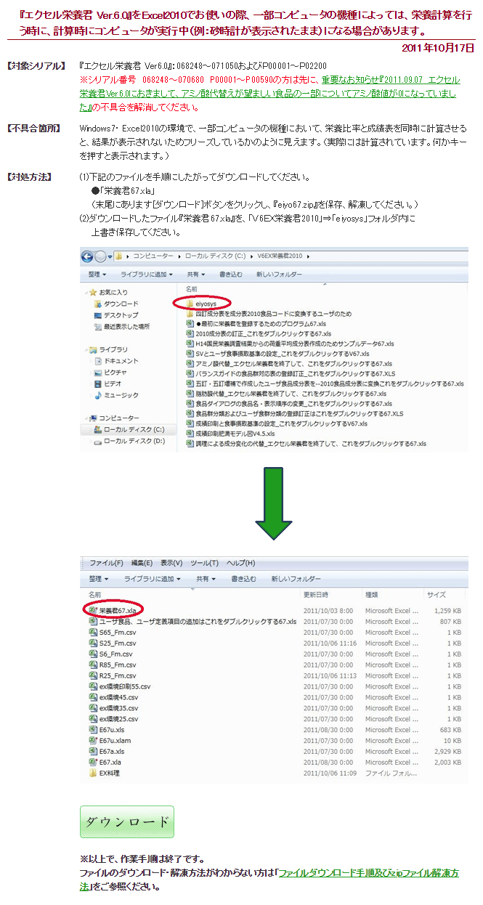Sort by the 種類 column header

pyautogui.click(x=372, y=595)
